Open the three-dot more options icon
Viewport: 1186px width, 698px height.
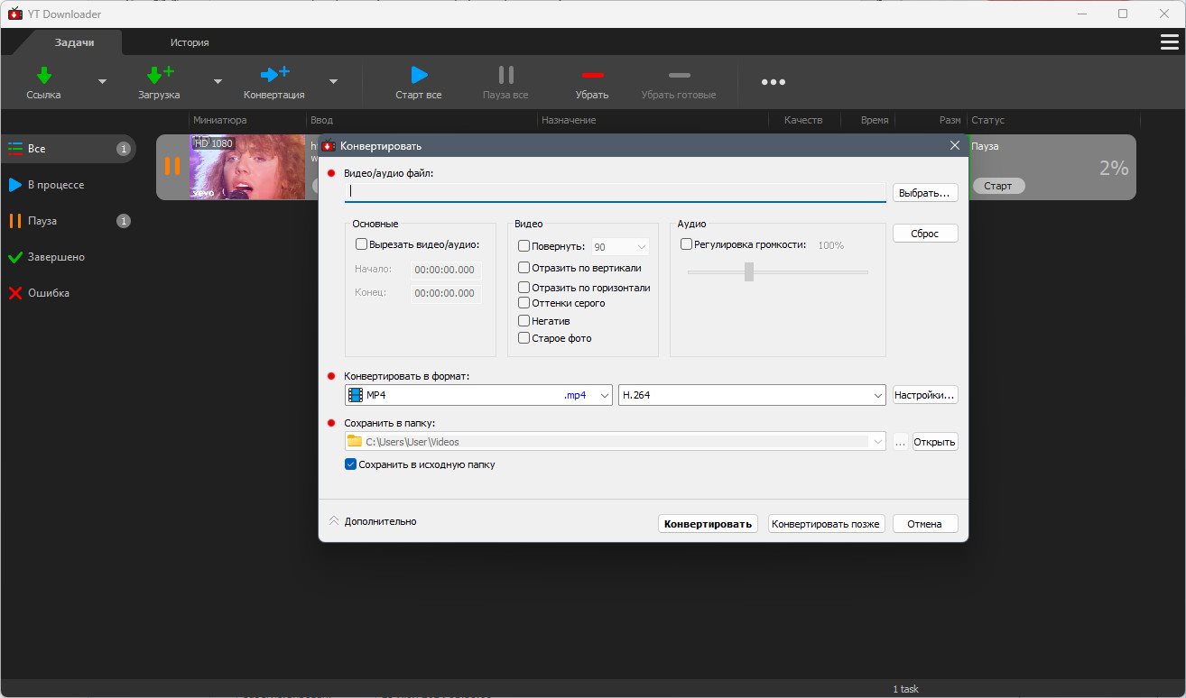tap(774, 82)
